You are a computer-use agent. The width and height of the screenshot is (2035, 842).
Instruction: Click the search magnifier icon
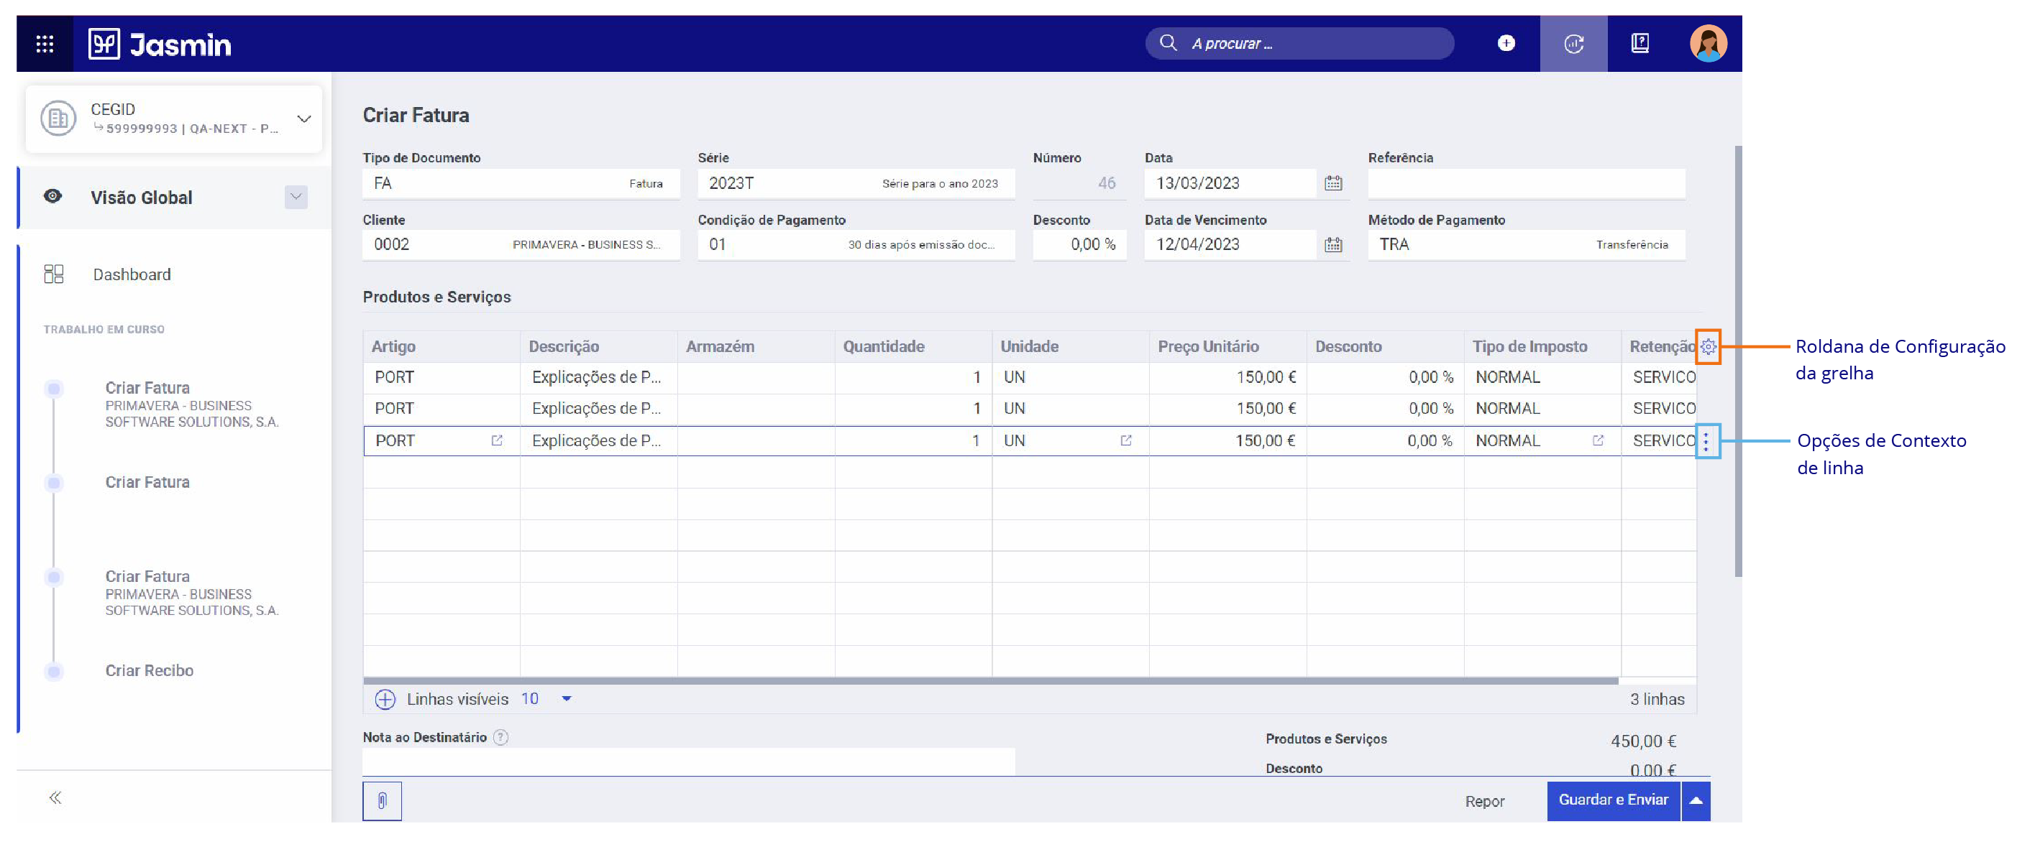point(1168,42)
